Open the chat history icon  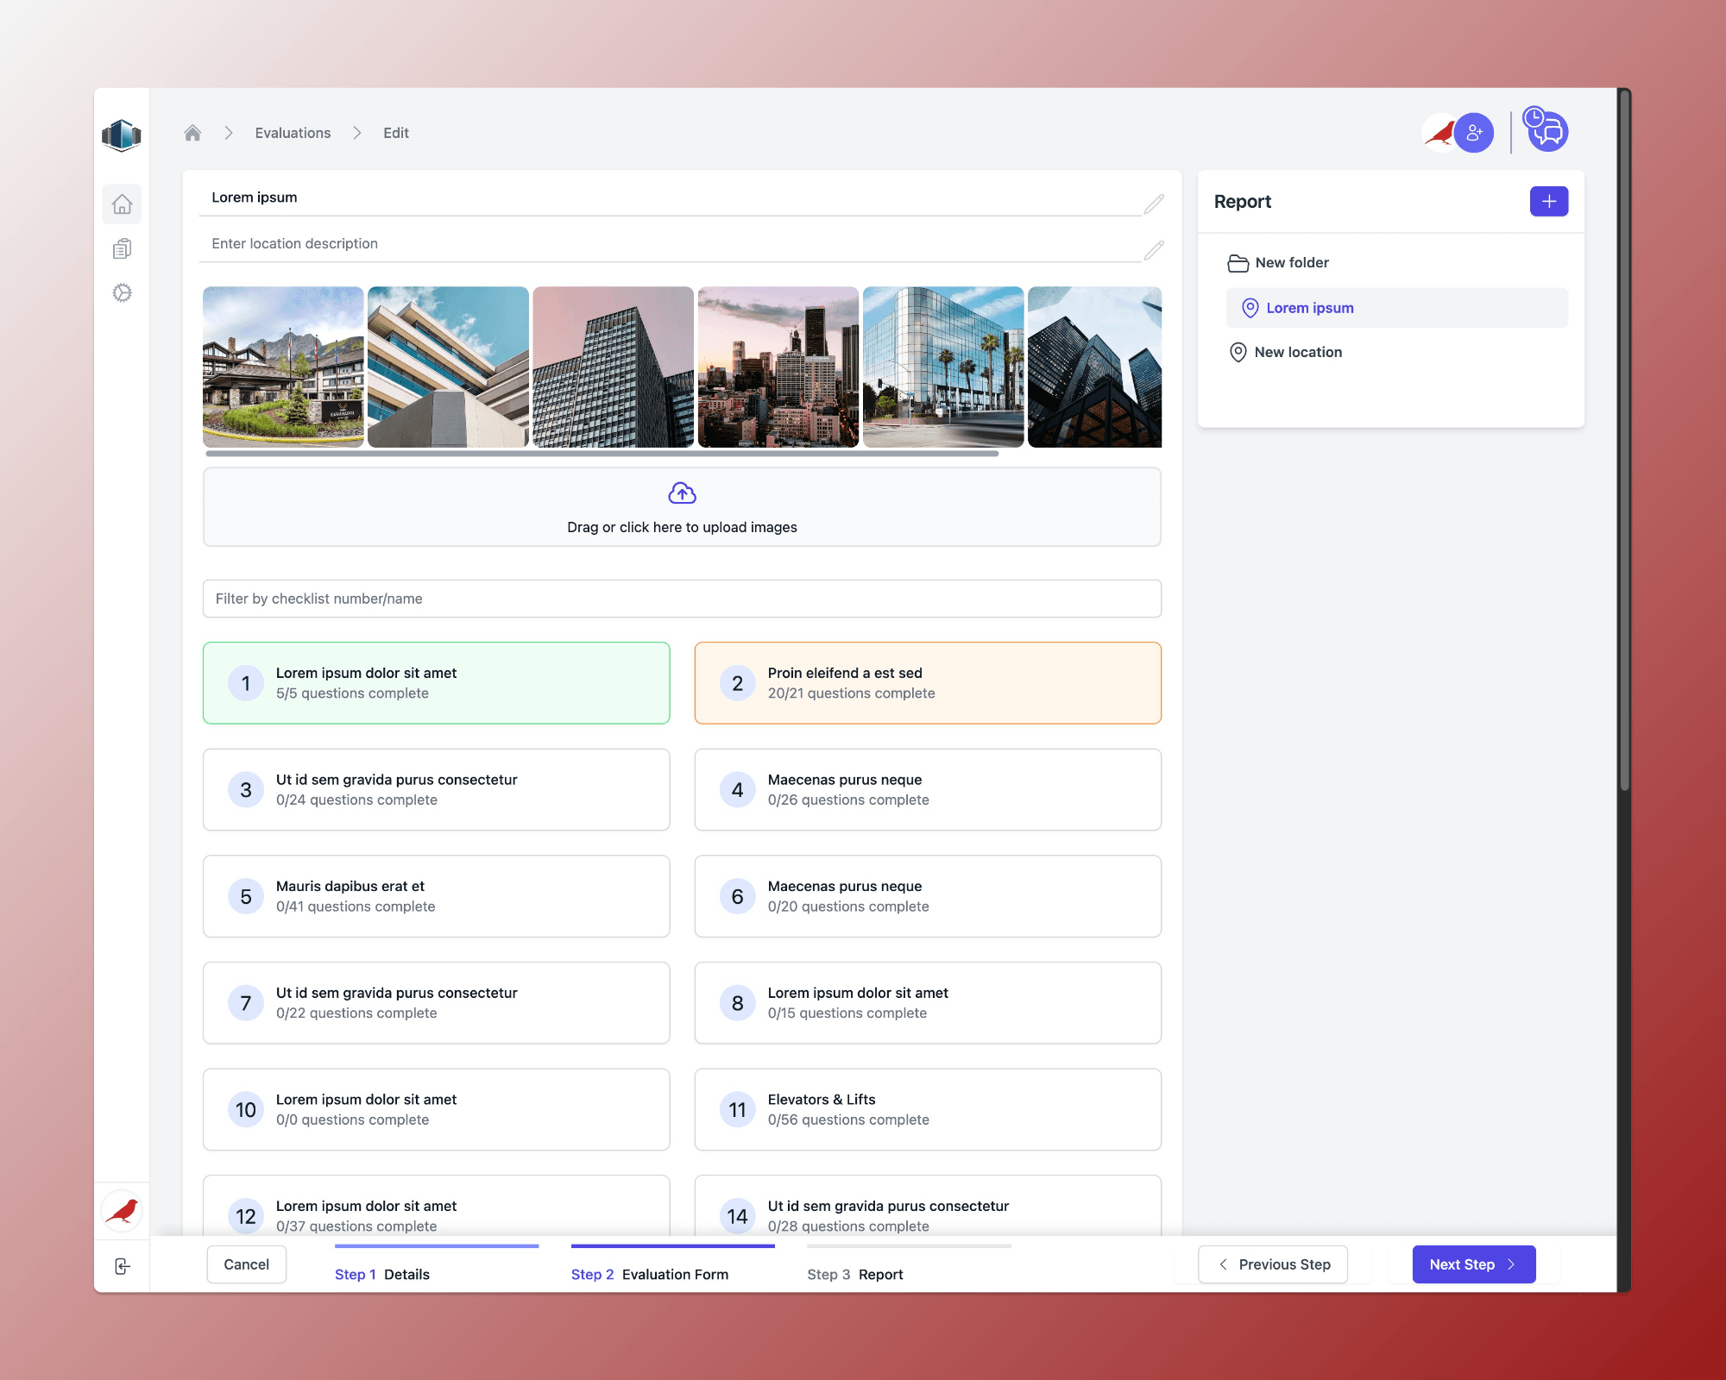click(1547, 131)
